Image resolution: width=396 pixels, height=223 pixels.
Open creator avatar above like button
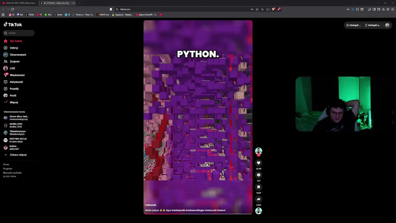259,151
